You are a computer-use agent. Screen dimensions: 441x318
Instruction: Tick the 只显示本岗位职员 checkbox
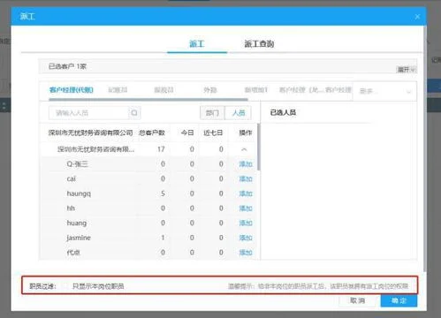click(65, 286)
